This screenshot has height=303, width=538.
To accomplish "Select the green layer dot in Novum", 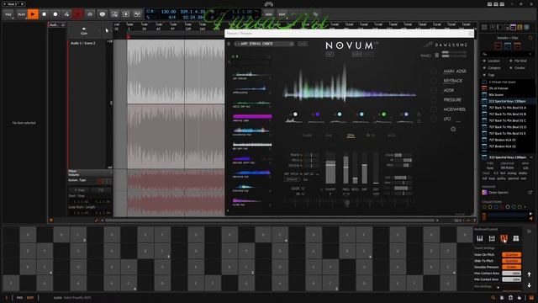I will click(383, 114).
